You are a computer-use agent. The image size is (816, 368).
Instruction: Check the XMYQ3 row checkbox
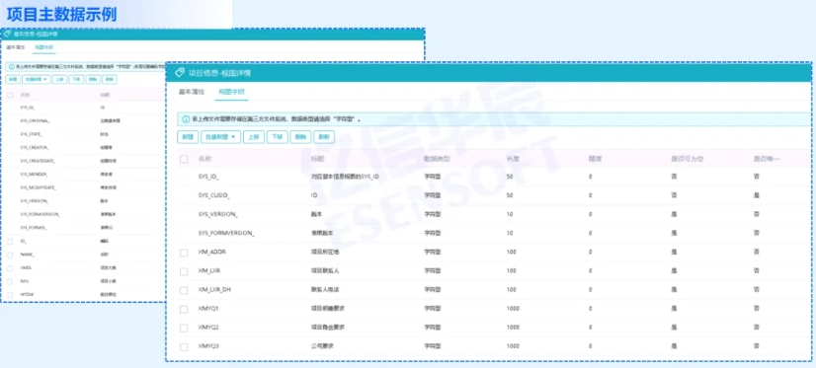pos(184,346)
